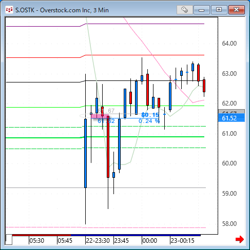Click the 0.24 % measurement label

[x=149, y=121]
